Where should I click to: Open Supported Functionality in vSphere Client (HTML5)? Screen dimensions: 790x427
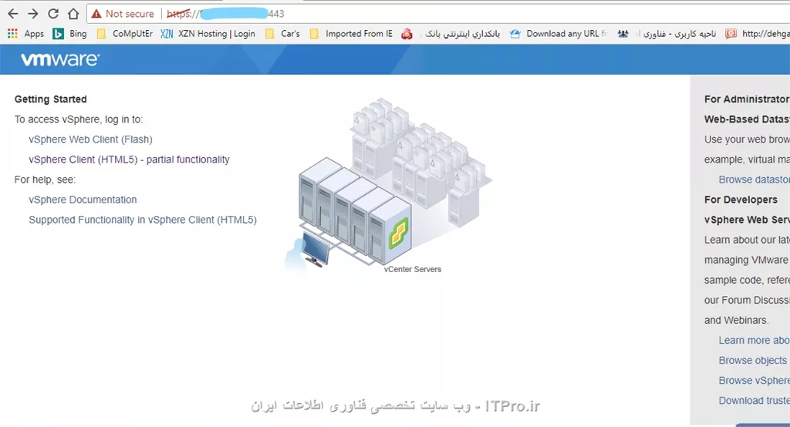pyautogui.click(x=143, y=220)
